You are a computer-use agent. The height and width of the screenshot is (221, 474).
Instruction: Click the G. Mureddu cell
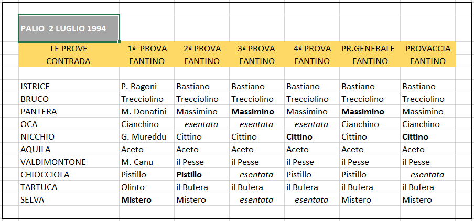147,137
